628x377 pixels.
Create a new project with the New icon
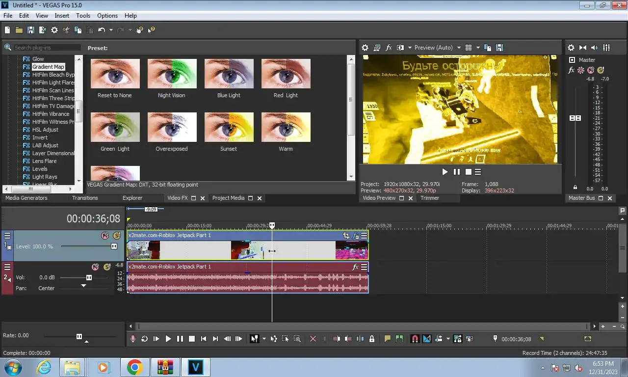pos(7,30)
